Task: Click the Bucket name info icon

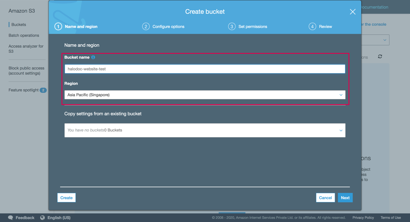Action: pyautogui.click(x=93, y=57)
